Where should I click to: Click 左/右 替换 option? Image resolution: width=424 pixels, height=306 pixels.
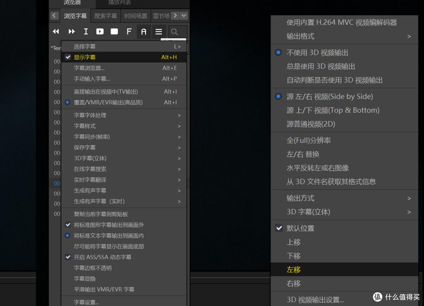[x=345, y=154]
